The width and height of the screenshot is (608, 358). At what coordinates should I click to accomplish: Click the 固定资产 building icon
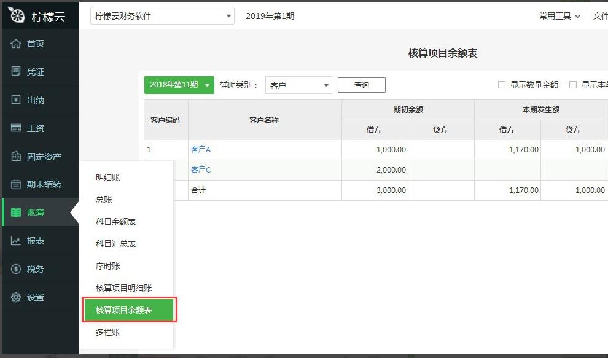(16, 157)
